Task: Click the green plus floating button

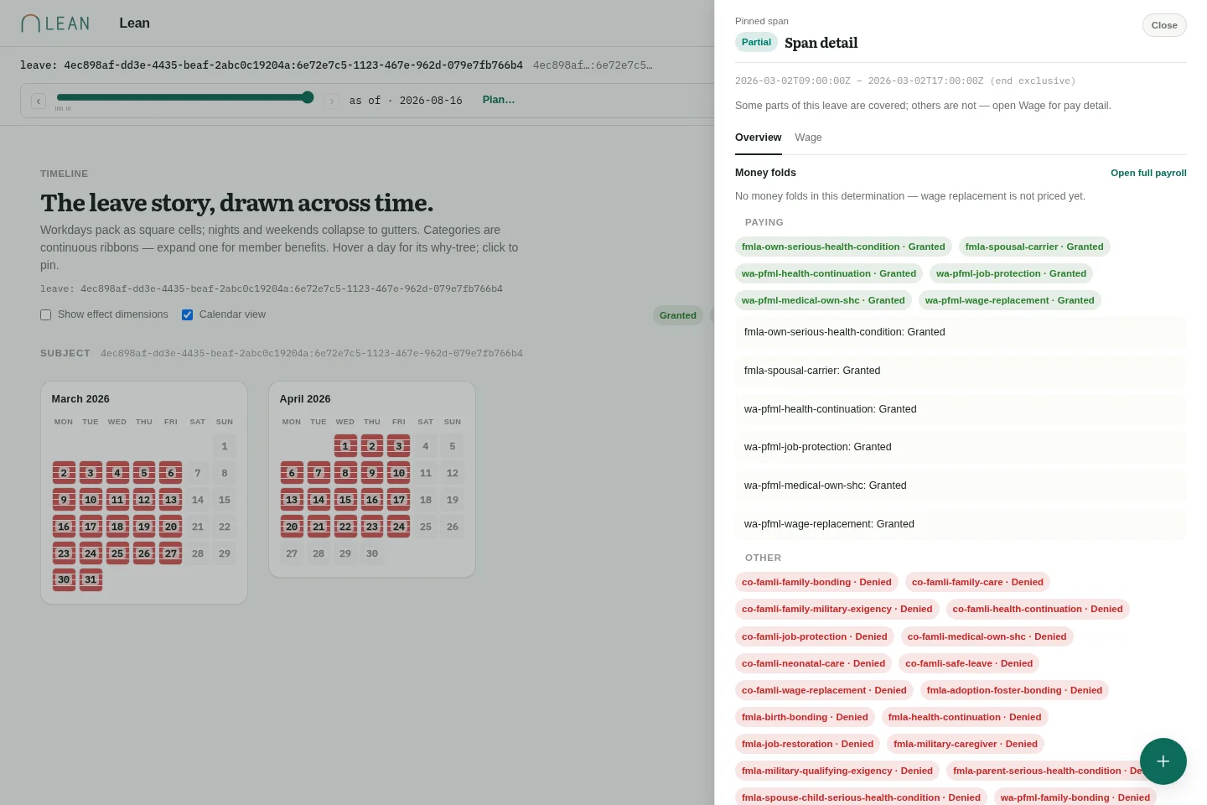Action: coord(1163,761)
